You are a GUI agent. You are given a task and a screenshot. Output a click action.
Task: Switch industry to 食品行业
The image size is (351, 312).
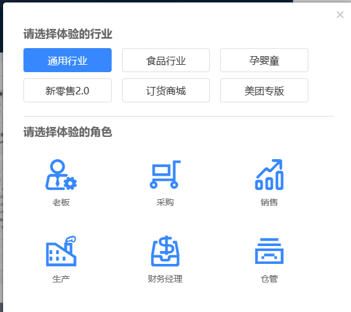[166, 60]
